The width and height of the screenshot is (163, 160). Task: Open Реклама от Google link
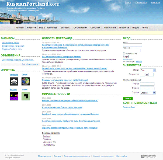[51, 133]
